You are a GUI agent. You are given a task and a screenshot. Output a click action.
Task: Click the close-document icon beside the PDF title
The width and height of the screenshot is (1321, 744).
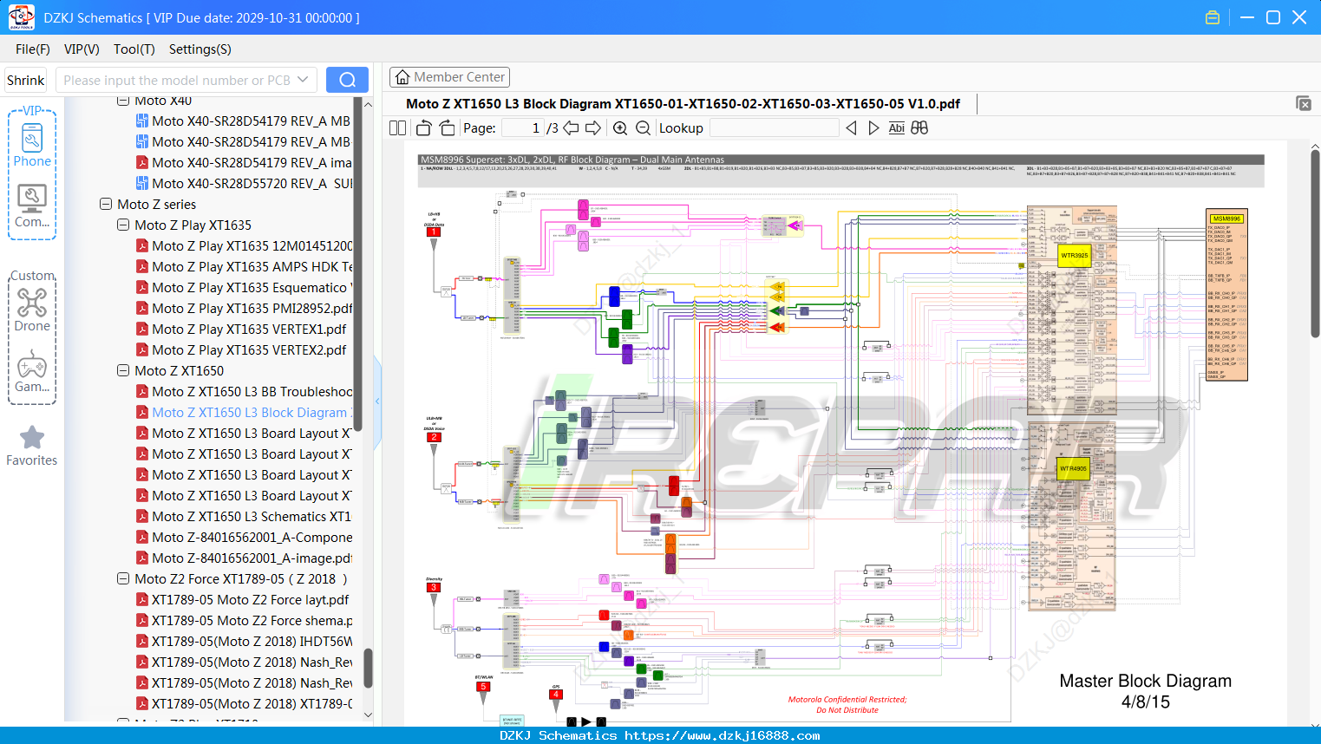pos(1304,103)
